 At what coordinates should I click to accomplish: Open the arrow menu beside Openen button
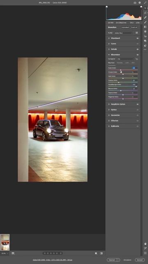pyautogui.click(x=118, y=260)
